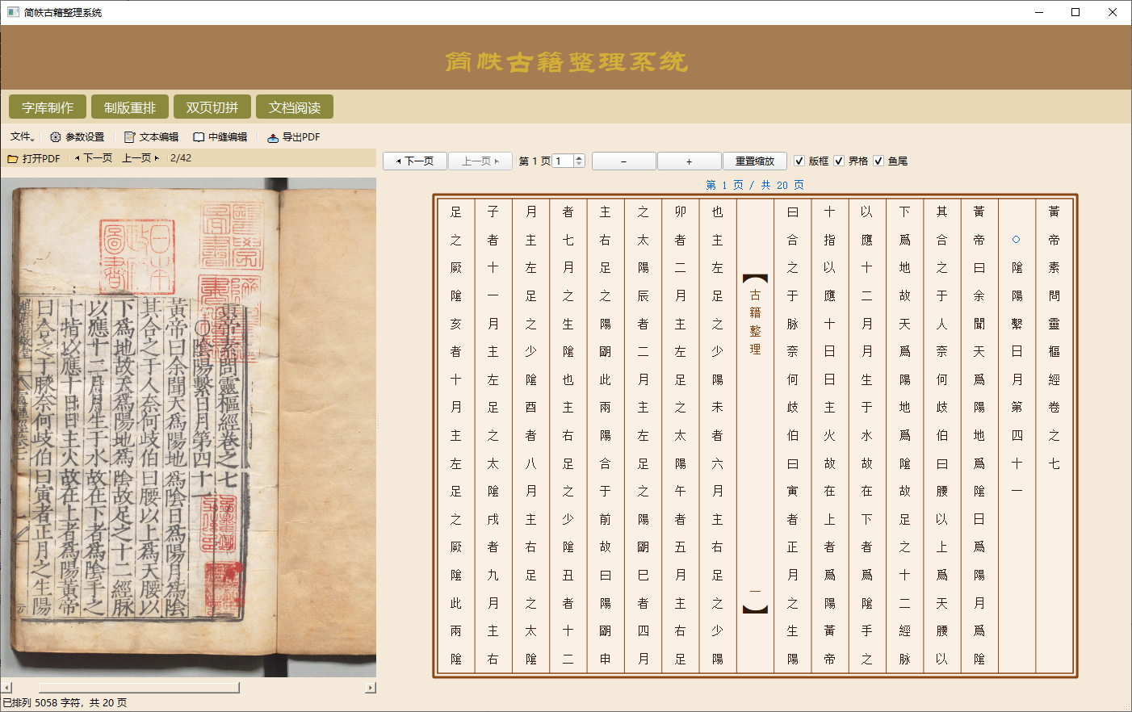Image resolution: width=1132 pixels, height=712 pixels.
Task: Click the page number input field
Action: tap(564, 161)
